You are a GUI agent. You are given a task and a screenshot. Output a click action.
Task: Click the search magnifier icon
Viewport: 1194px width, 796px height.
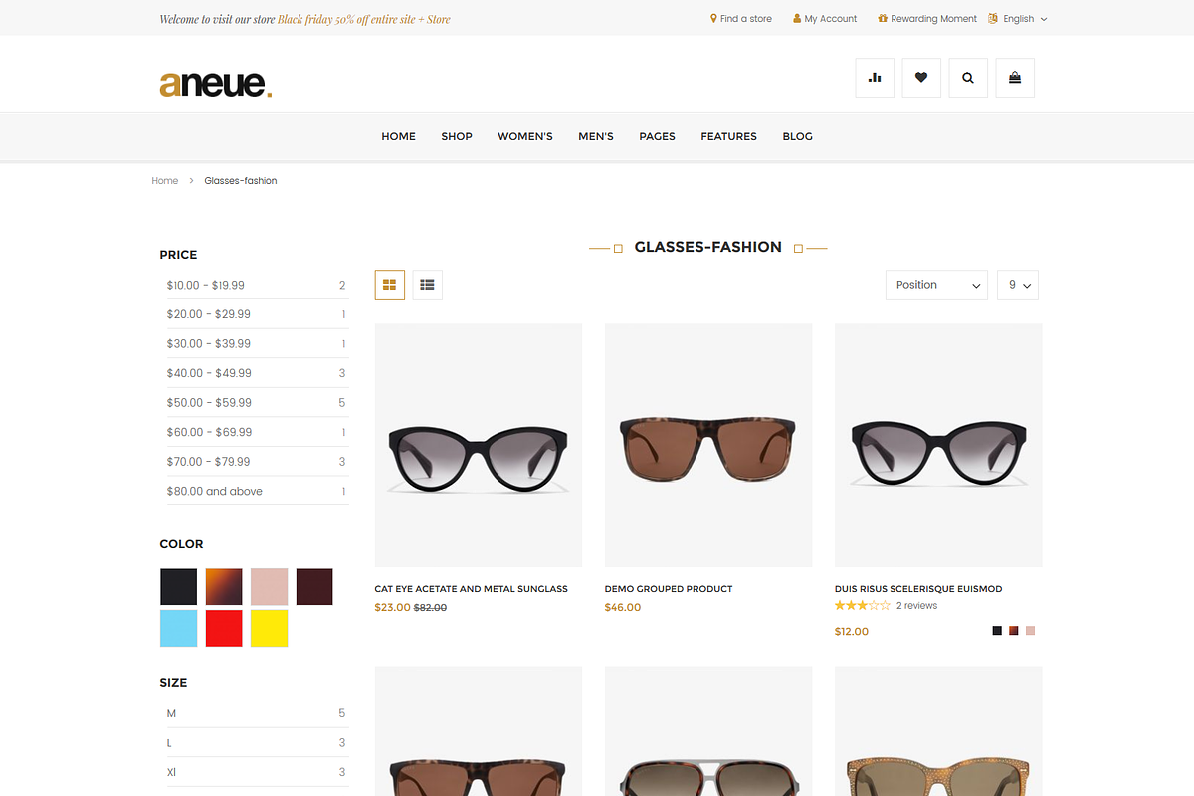968,78
